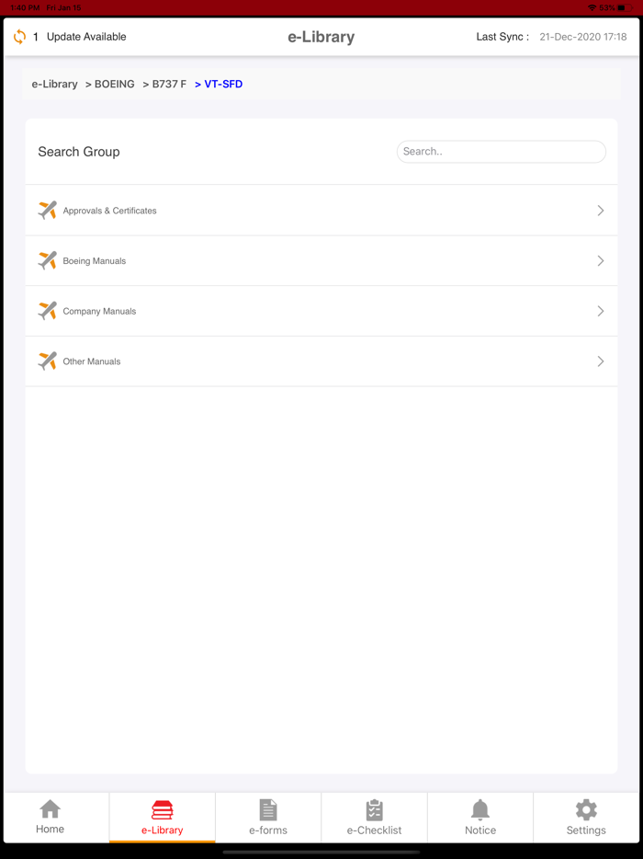Tap the Home house icon

[x=50, y=808]
